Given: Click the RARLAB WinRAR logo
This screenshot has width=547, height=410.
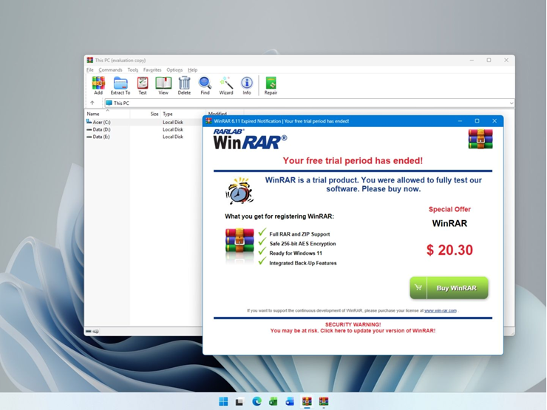Looking at the screenshot, I should [x=250, y=139].
